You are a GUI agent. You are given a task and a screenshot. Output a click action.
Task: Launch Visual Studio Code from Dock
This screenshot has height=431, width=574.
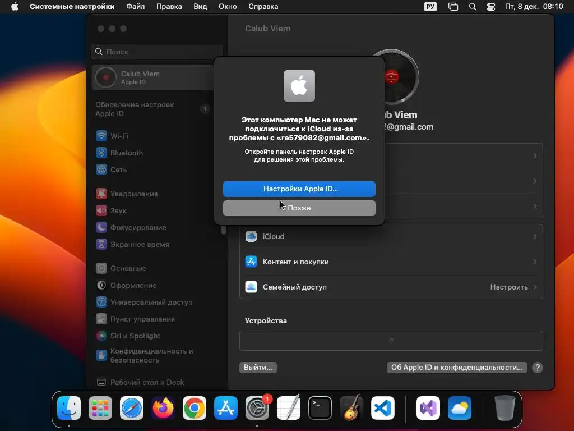pyautogui.click(x=383, y=409)
